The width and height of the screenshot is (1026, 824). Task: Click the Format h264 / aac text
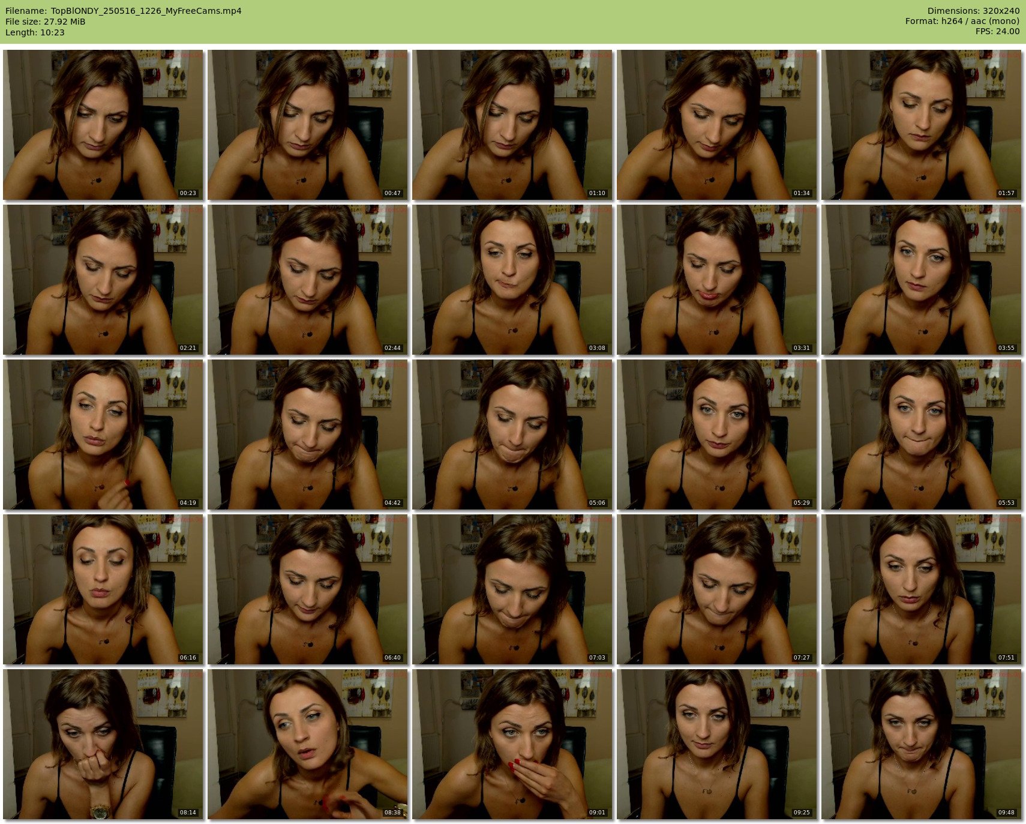[x=962, y=21]
